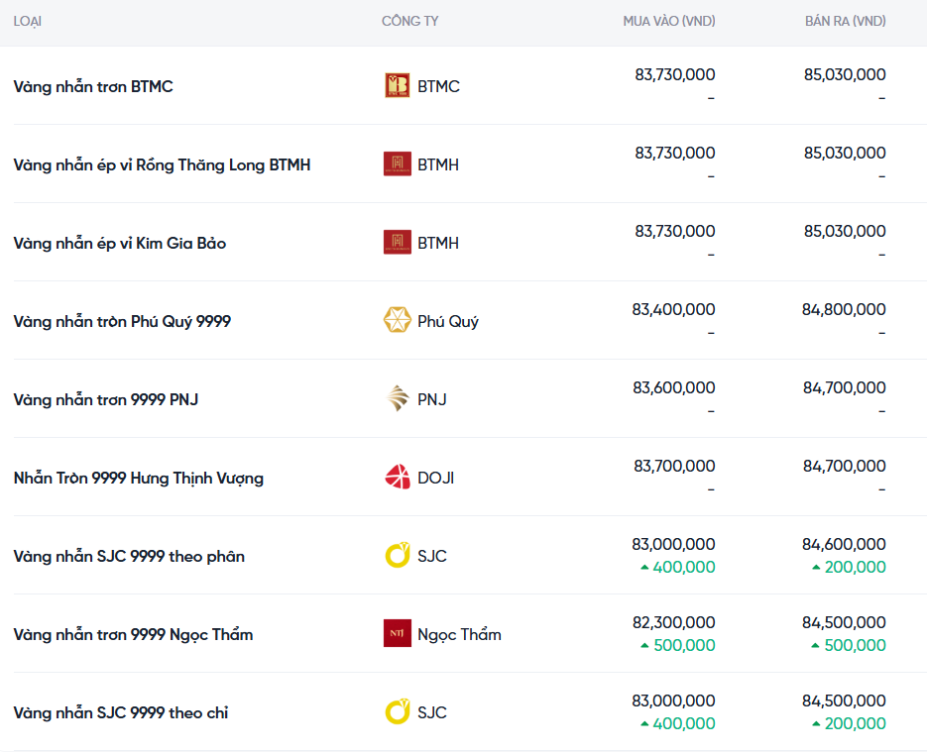
Task: Click SJC 'theo chỉ' buy change 400,000
Action: tap(678, 723)
